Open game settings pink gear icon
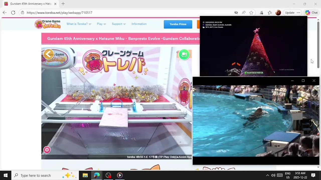The height and width of the screenshot is (180, 321). coord(47,150)
